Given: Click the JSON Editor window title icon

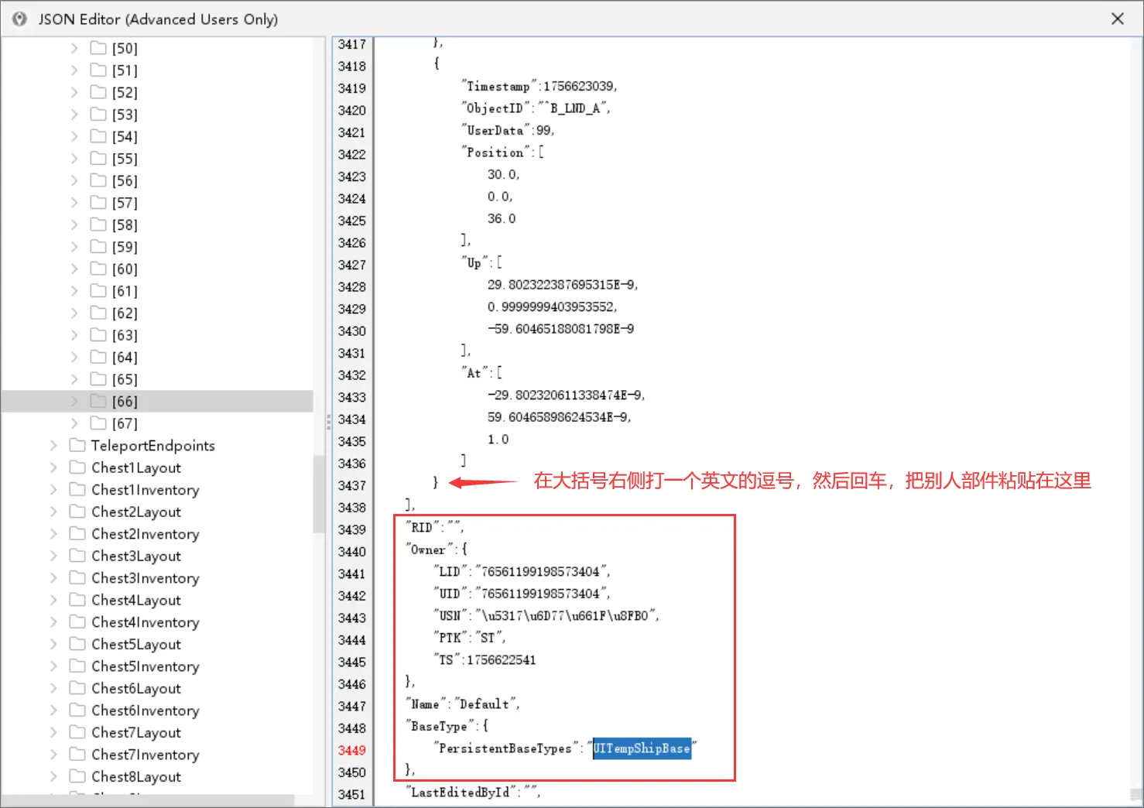Looking at the screenshot, I should pos(19,19).
